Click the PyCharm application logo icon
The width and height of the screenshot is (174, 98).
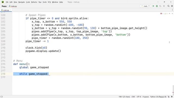[3, 2]
